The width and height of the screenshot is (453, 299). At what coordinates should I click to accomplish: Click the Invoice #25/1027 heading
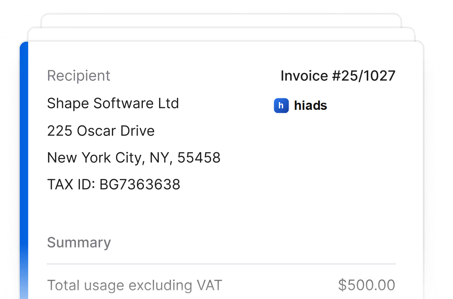(338, 76)
